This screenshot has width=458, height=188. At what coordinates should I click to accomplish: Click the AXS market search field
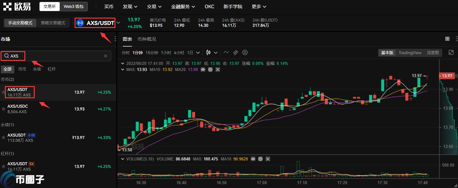point(56,56)
